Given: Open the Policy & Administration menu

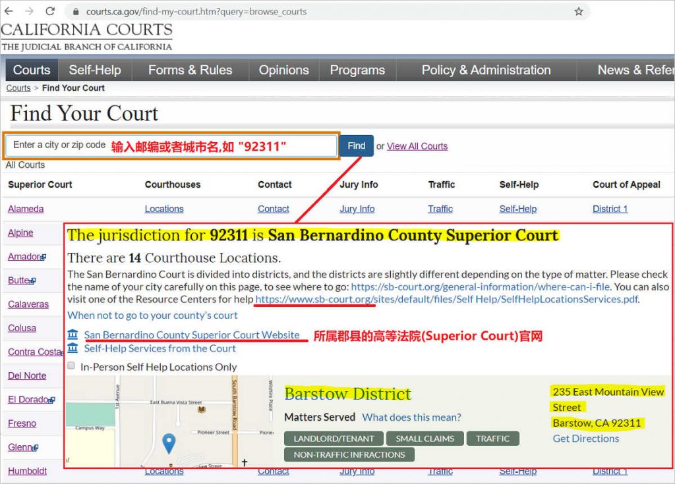Looking at the screenshot, I should pyautogui.click(x=486, y=70).
